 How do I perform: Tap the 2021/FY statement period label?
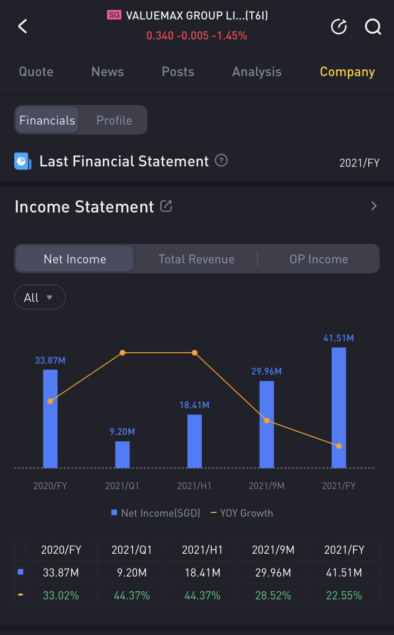coord(359,163)
